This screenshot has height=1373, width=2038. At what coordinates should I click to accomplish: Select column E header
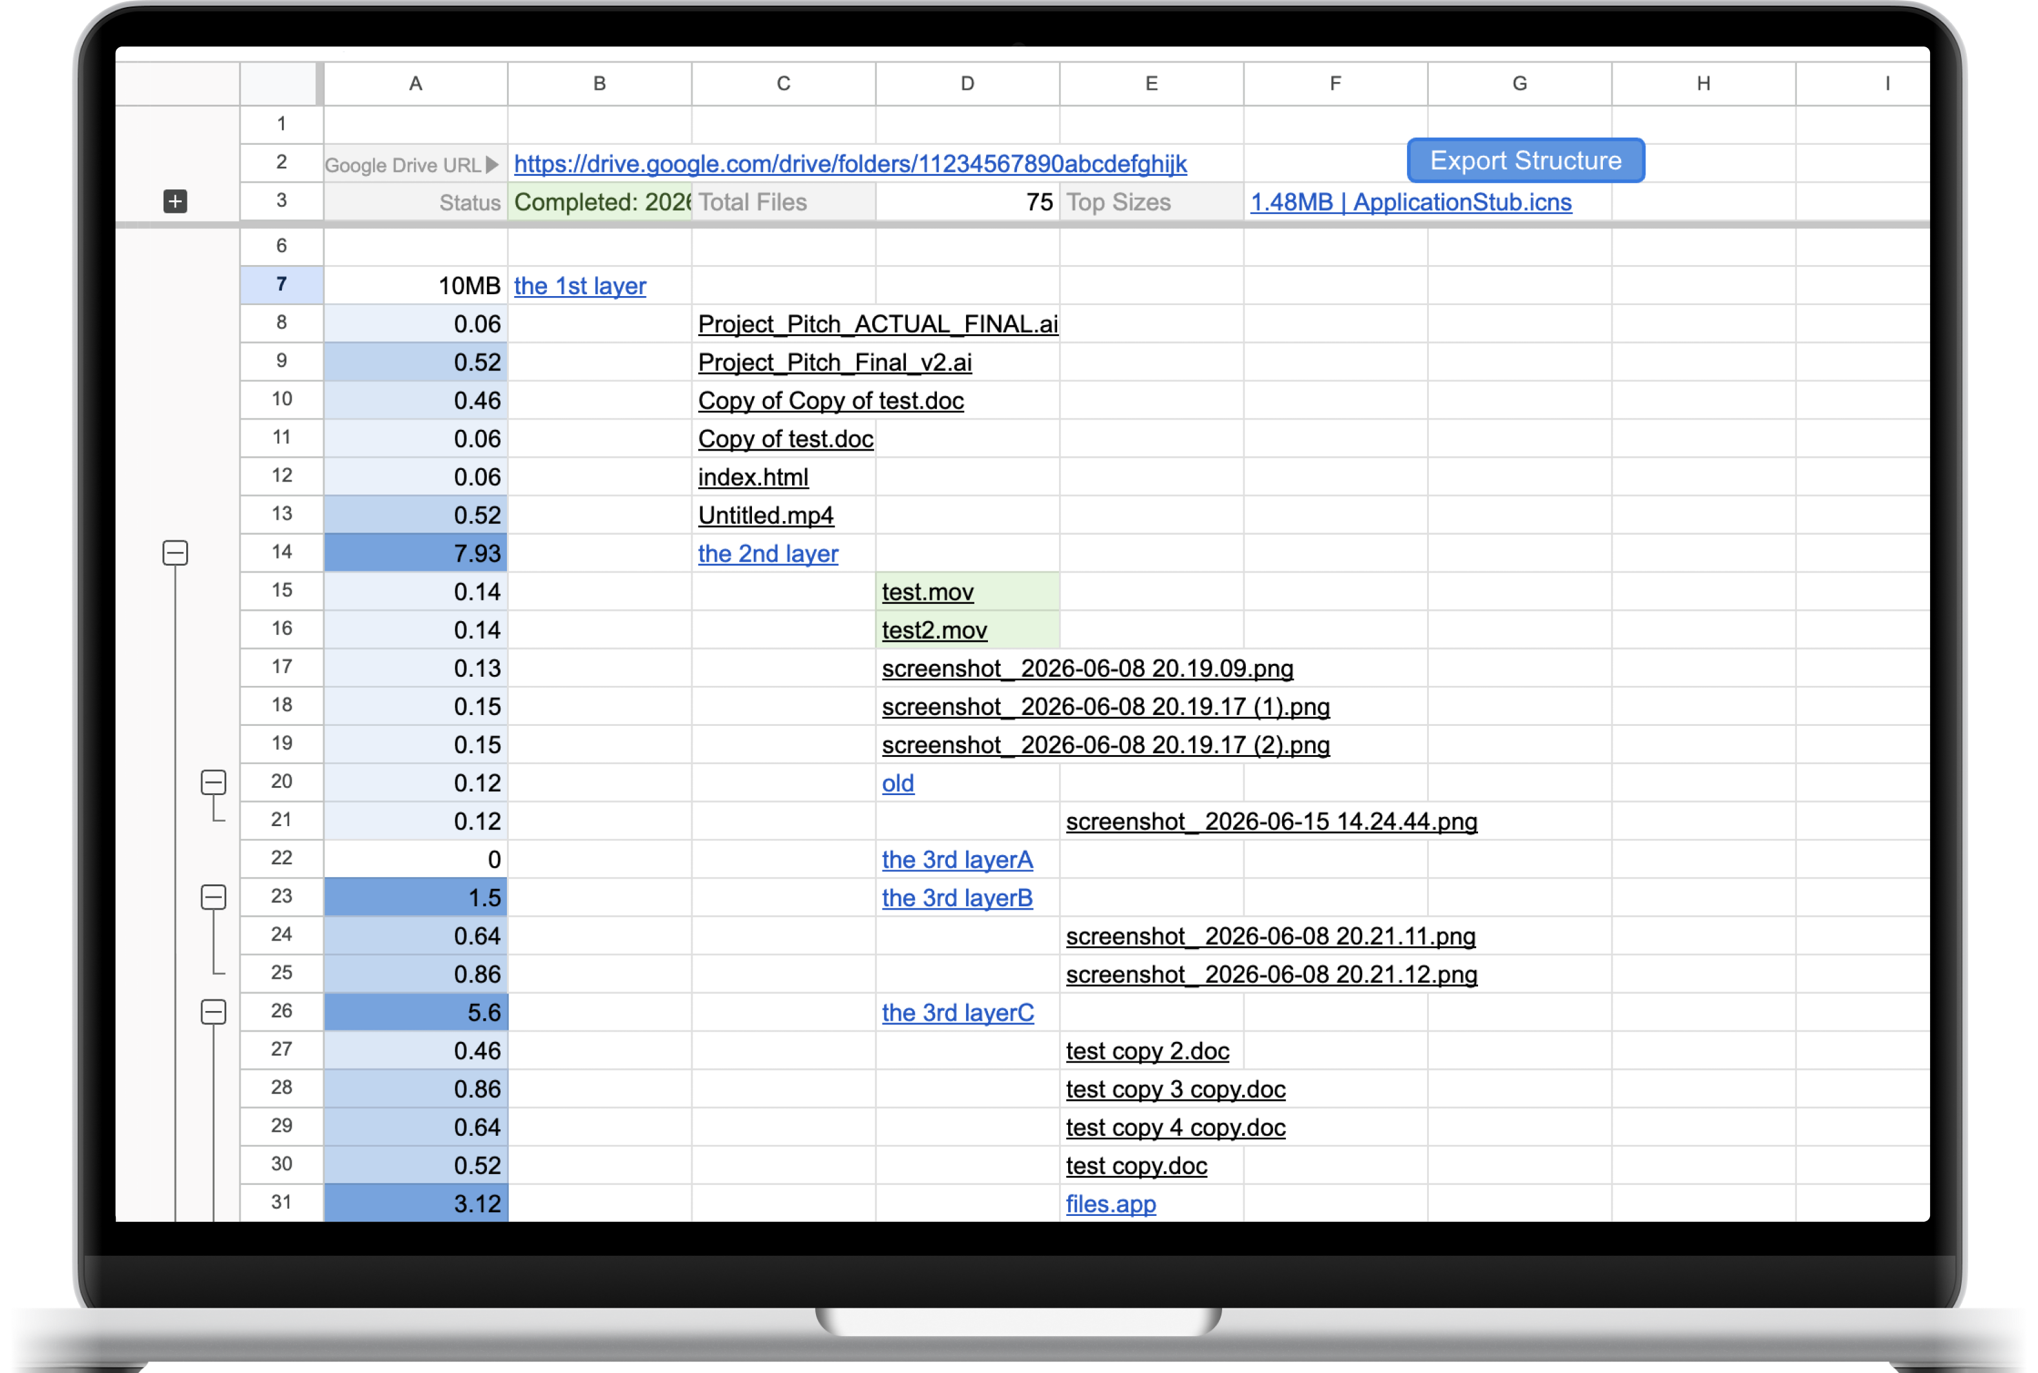point(1152,83)
